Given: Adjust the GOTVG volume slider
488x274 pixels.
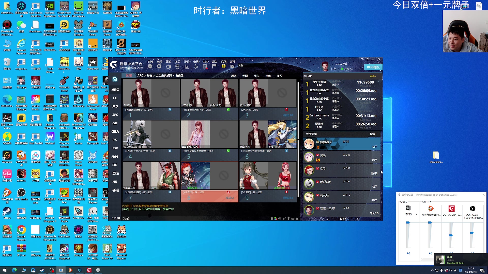Looking at the screenshot, I should point(451,235).
